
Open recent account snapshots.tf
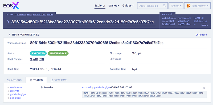(168, 21)
